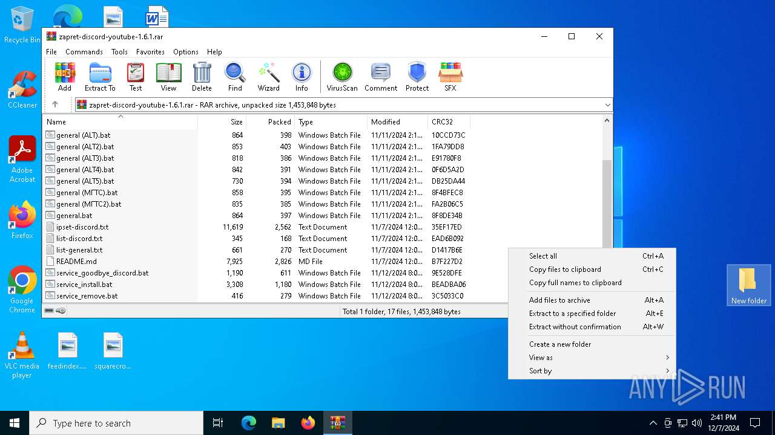Expand View as submenu arrow
This screenshot has width=775, height=435.
click(667, 358)
